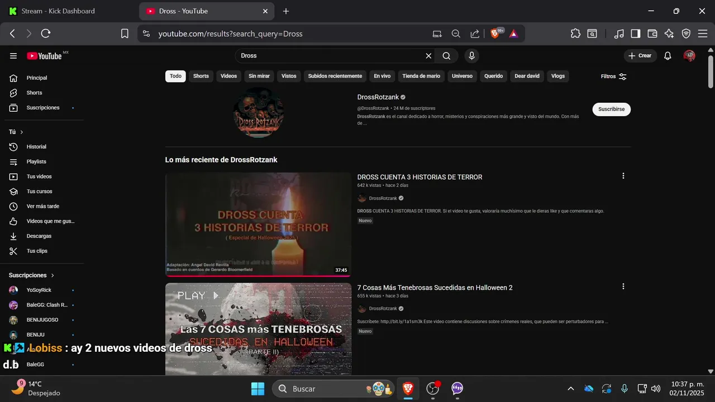
Task: Select the Subidos recientemente chip
Action: [x=335, y=76]
